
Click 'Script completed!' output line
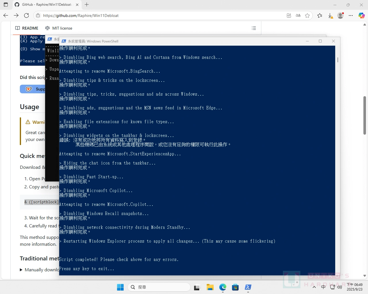119,260
